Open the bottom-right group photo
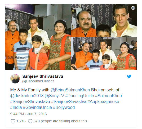The image size is (142, 129). [x=104, y=54]
